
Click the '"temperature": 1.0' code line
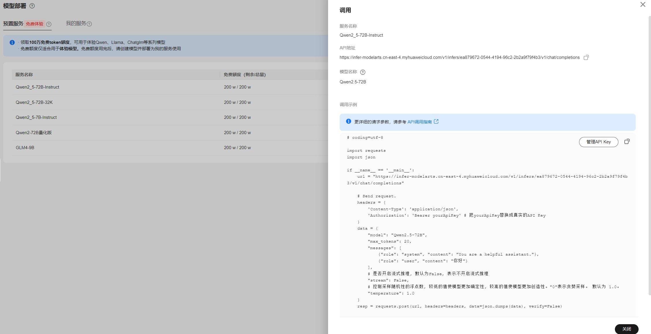[391, 293]
